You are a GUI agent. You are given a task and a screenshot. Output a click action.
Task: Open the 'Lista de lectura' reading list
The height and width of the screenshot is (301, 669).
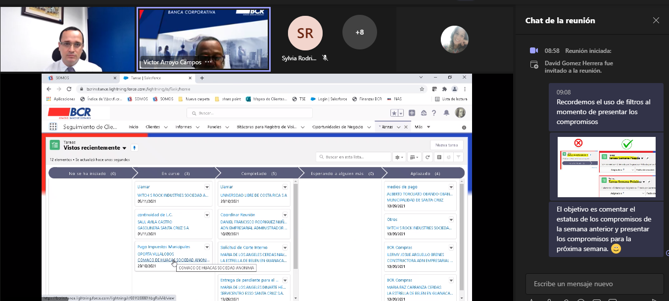[x=451, y=99]
